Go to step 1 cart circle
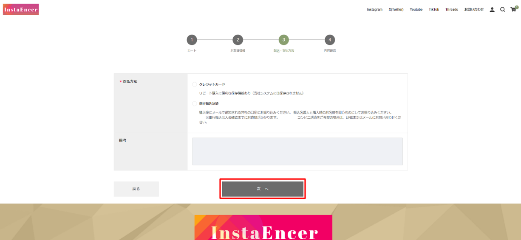Screen dimensions: 521x240 192,40
